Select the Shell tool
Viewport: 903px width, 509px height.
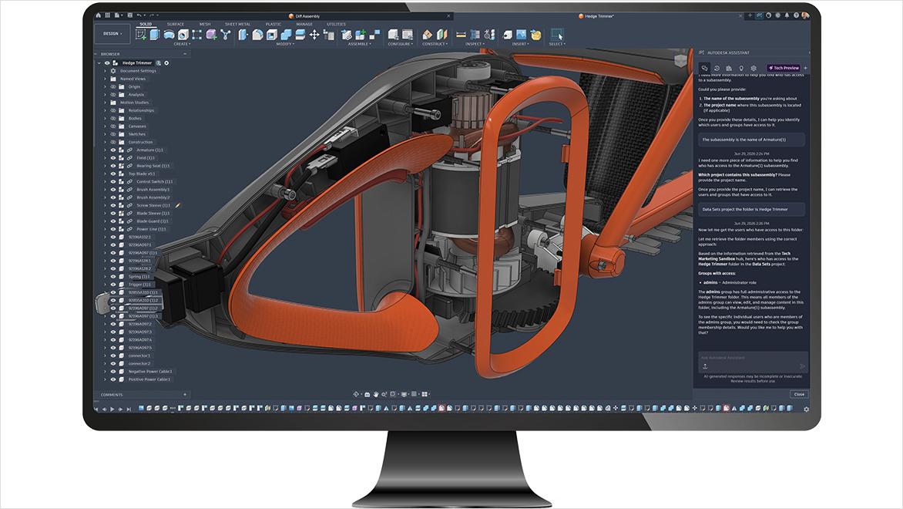[271, 35]
